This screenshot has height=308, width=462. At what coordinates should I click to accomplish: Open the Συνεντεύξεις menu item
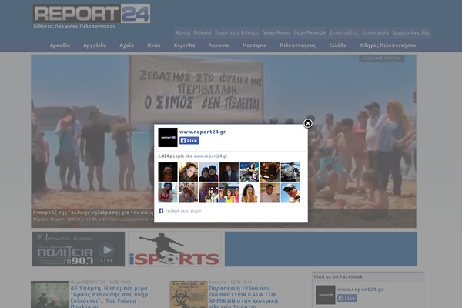[x=344, y=32]
